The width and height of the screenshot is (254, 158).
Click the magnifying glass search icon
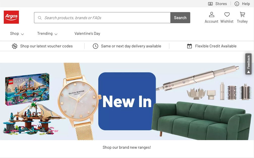click(x=40, y=18)
